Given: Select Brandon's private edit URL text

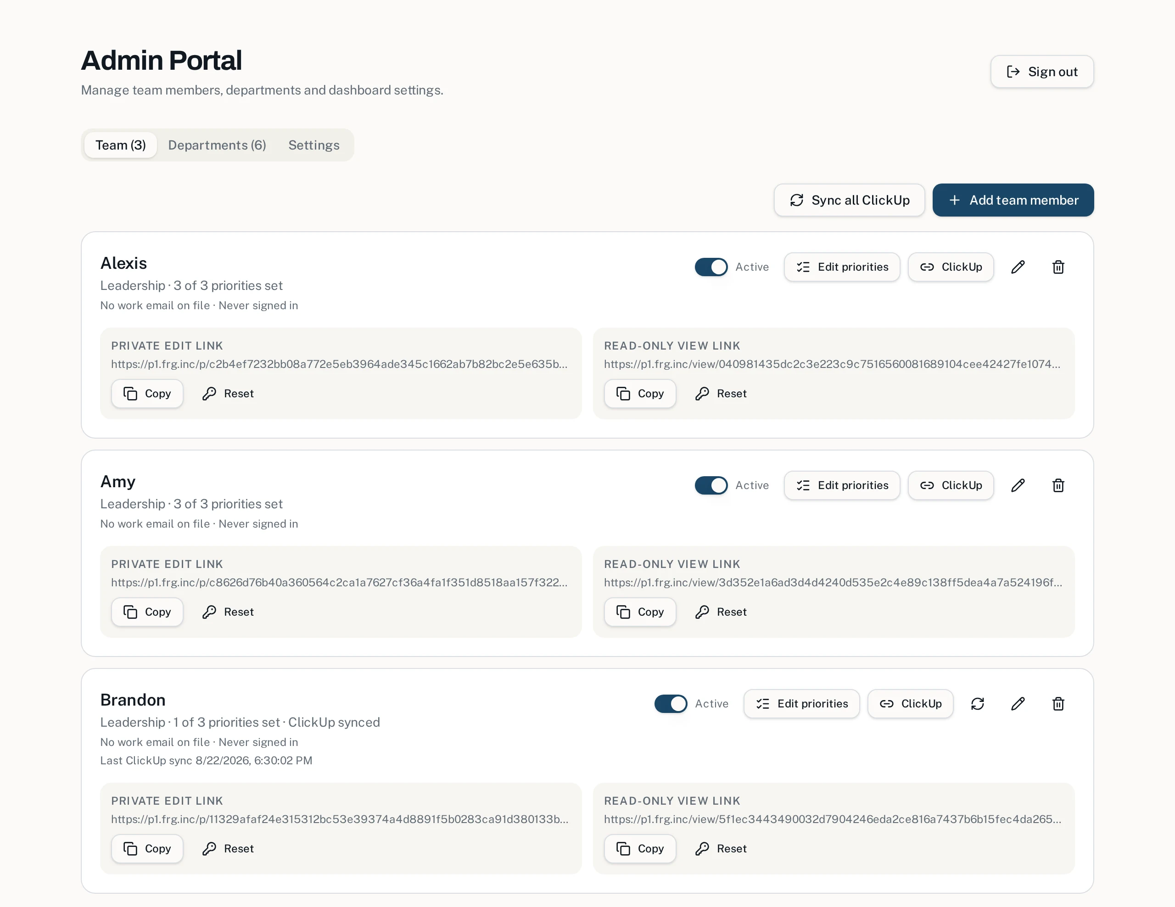Looking at the screenshot, I should click(340, 819).
